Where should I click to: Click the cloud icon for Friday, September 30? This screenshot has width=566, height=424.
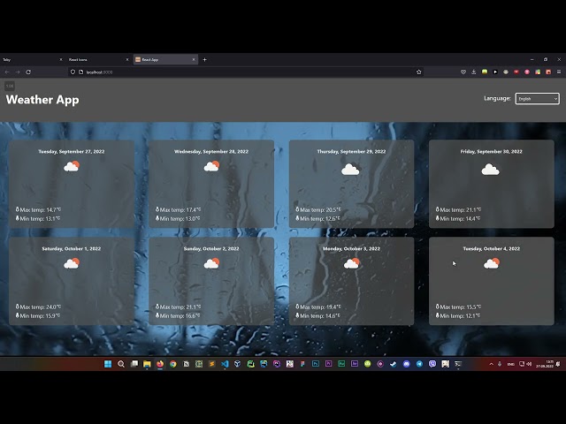[x=491, y=169]
